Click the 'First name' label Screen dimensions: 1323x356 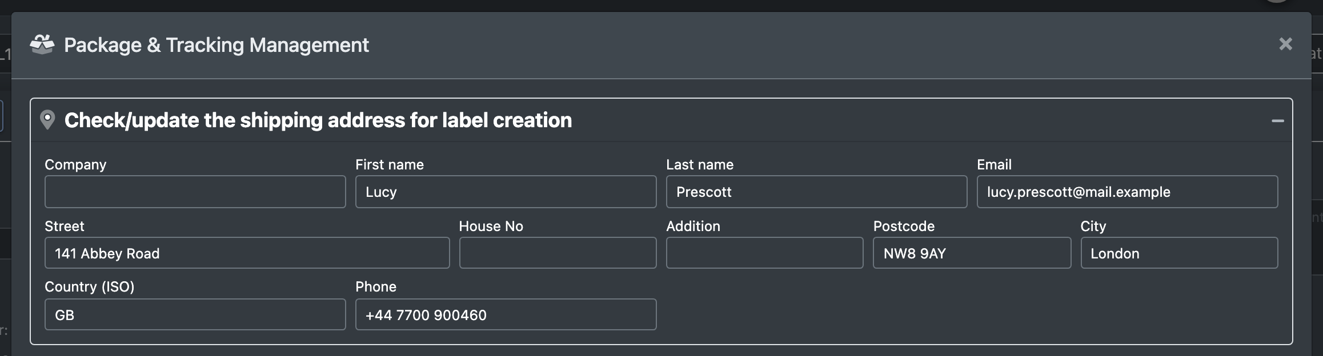pos(390,164)
